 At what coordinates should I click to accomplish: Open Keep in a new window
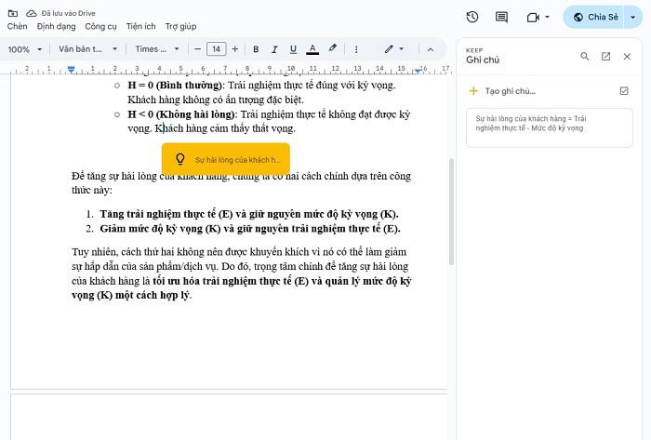[x=605, y=57]
